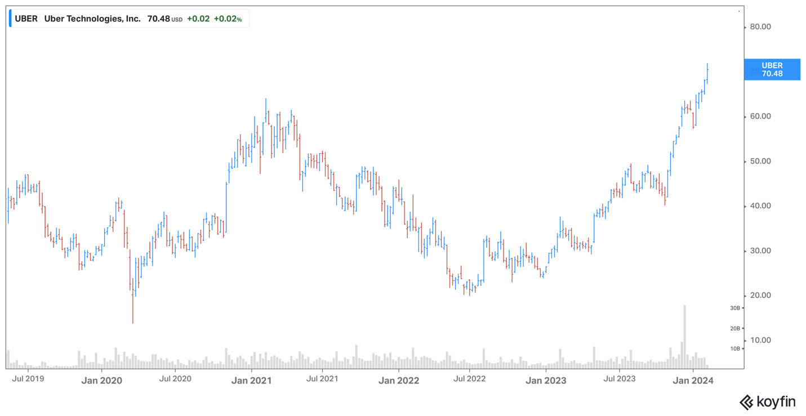Click the Jan 2021 date label
806x416 pixels.
point(251,381)
